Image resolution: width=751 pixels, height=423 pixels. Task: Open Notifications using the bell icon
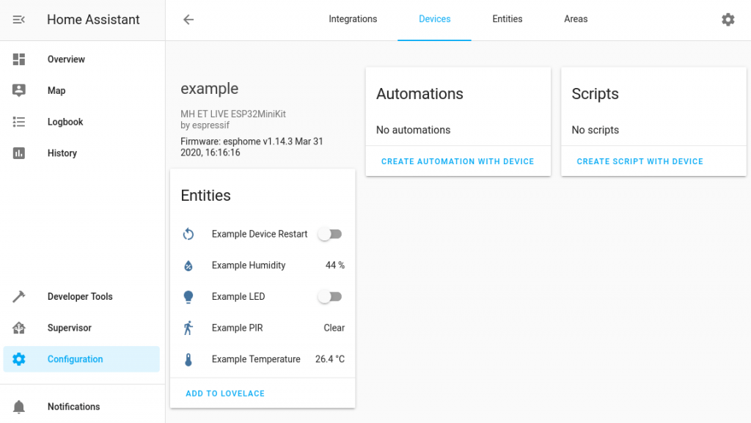pyautogui.click(x=21, y=406)
